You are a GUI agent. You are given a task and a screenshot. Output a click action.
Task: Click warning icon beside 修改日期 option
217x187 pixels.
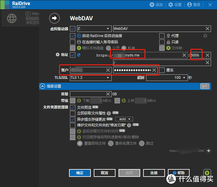pos(129,125)
